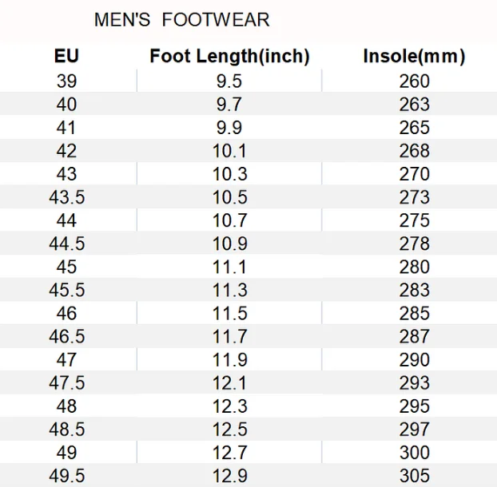497x487 pixels.
Task: Select the 275 insole value
Action: pos(414,220)
